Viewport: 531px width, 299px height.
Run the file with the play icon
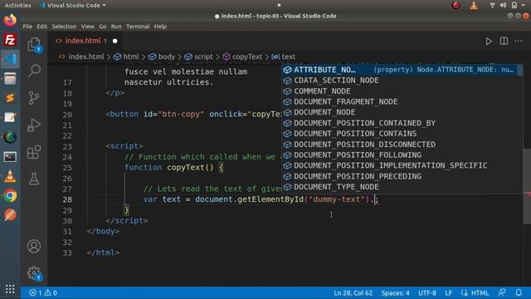click(489, 41)
